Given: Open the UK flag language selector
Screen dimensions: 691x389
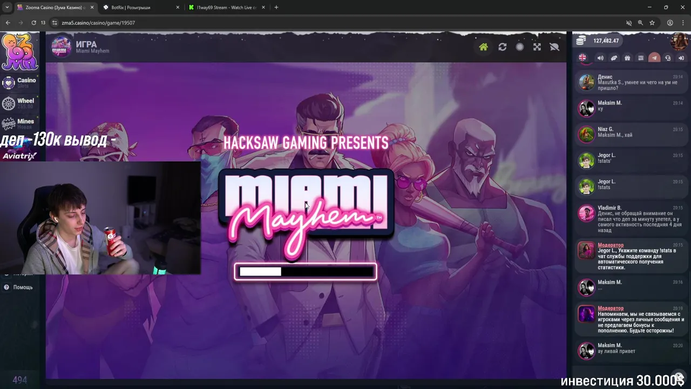Looking at the screenshot, I should pos(582,58).
